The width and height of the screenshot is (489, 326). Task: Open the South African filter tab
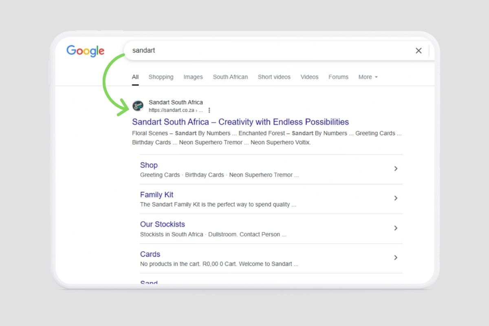point(230,77)
